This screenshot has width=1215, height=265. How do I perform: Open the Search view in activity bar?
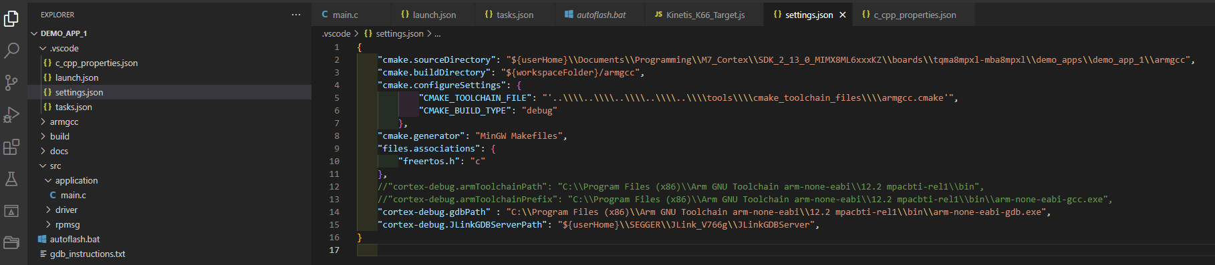[11, 50]
